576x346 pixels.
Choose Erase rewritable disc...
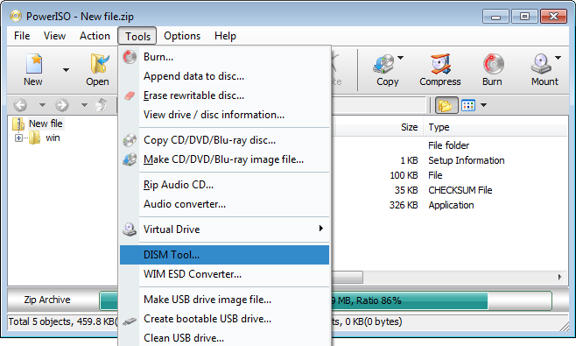click(224, 95)
